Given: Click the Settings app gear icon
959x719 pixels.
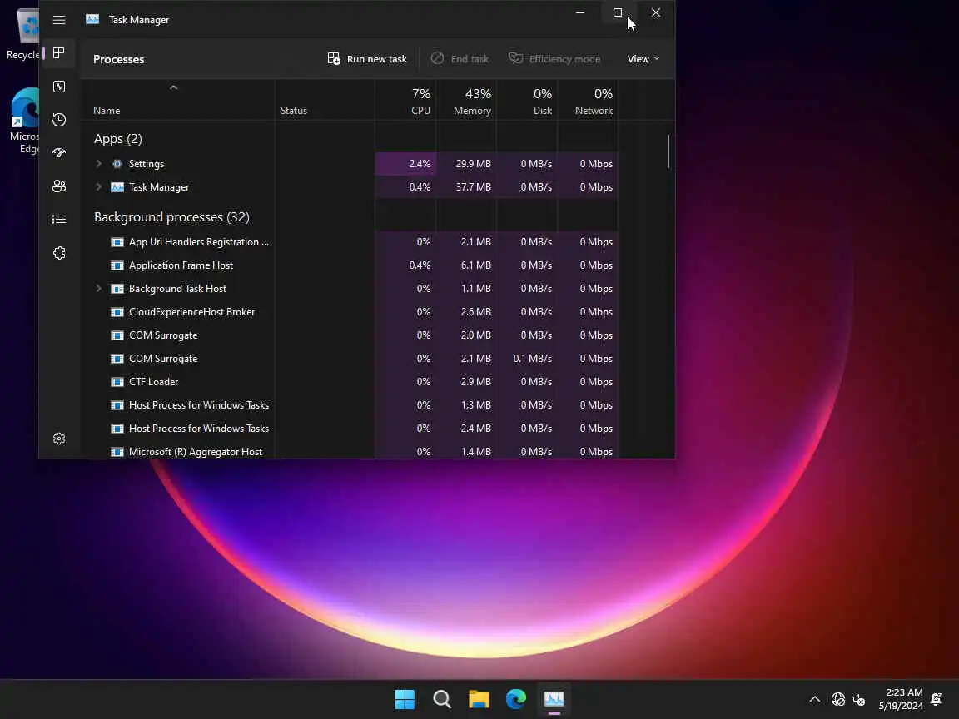Looking at the screenshot, I should 117,164.
